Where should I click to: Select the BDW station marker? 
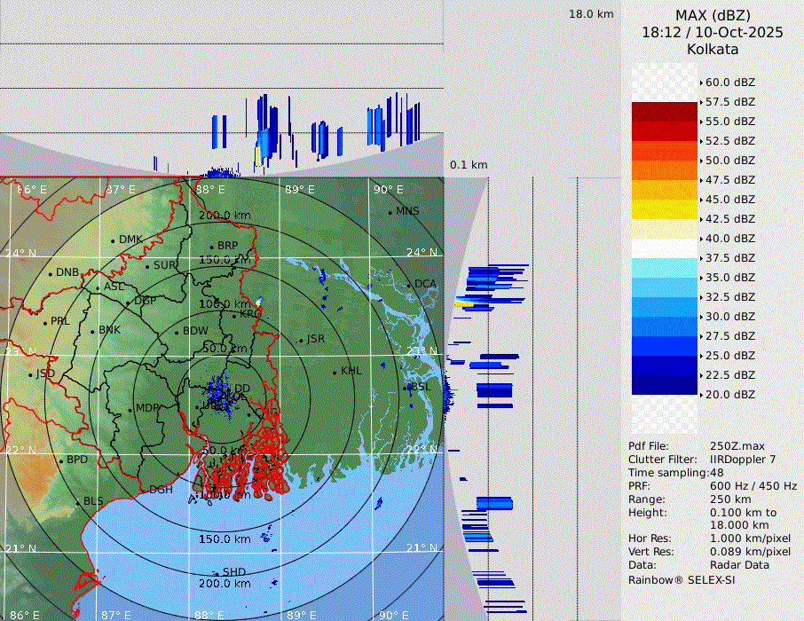pos(177,332)
